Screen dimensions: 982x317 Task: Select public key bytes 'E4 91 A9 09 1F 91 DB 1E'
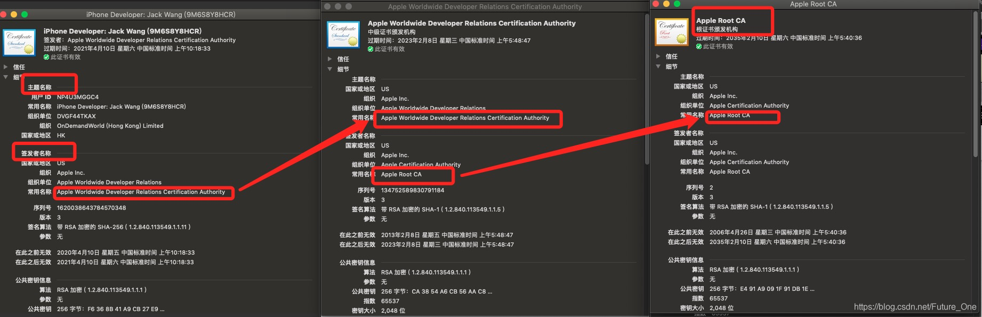tap(762, 289)
